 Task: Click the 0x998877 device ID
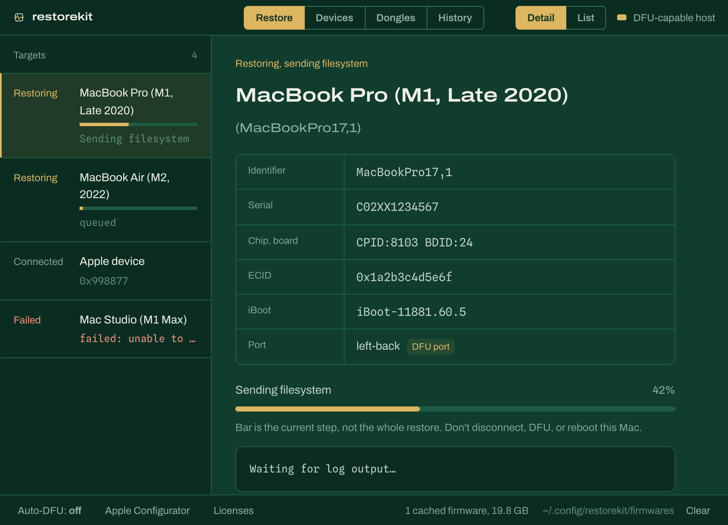[104, 281]
